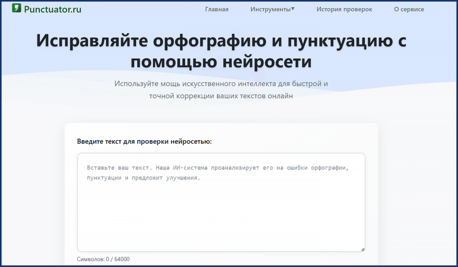The width and height of the screenshot is (458, 267).
Task: Open the Инструменты menu
Action: [x=271, y=9]
